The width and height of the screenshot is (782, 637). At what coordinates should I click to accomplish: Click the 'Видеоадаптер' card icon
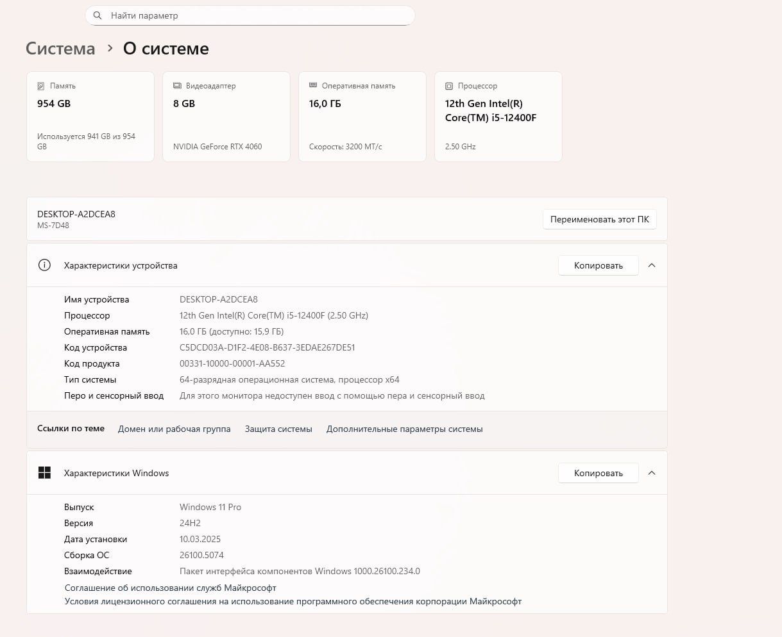tap(177, 86)
